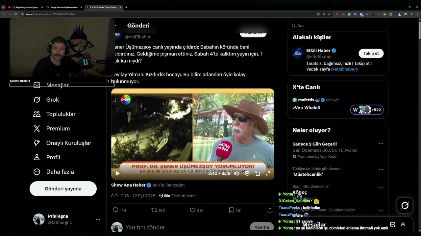
Task: Open a new browser tab
Action: pyautogui.click(x=126, y=7)
